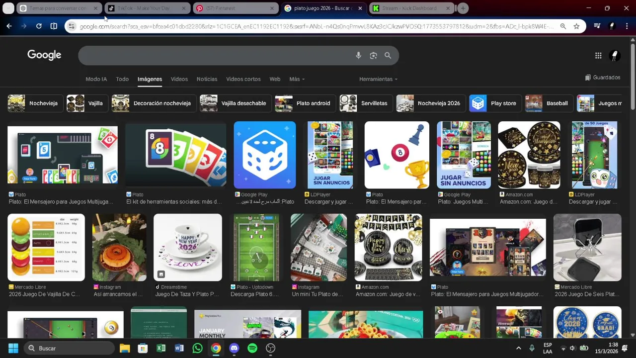Open the side panel split-view icon
The height and width of the screenshot is (358, 636).
click(54, 26)
